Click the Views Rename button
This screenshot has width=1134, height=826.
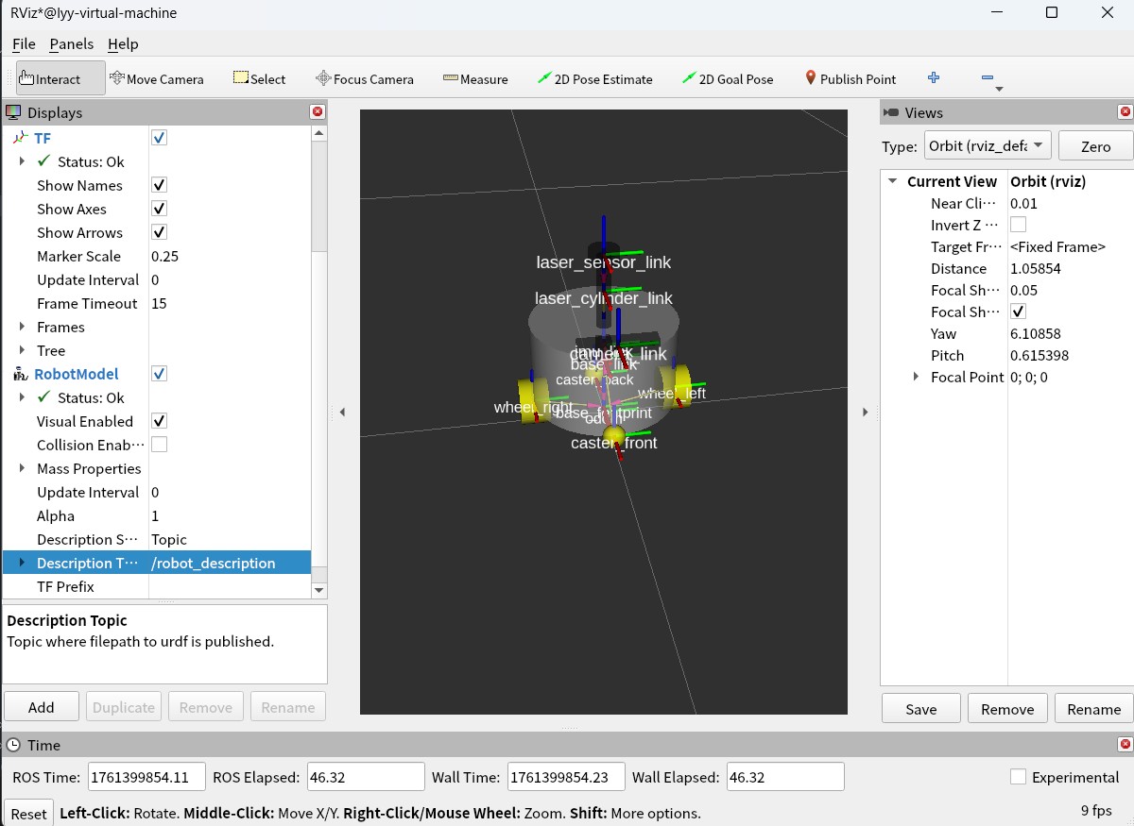tap(1093, 709)
